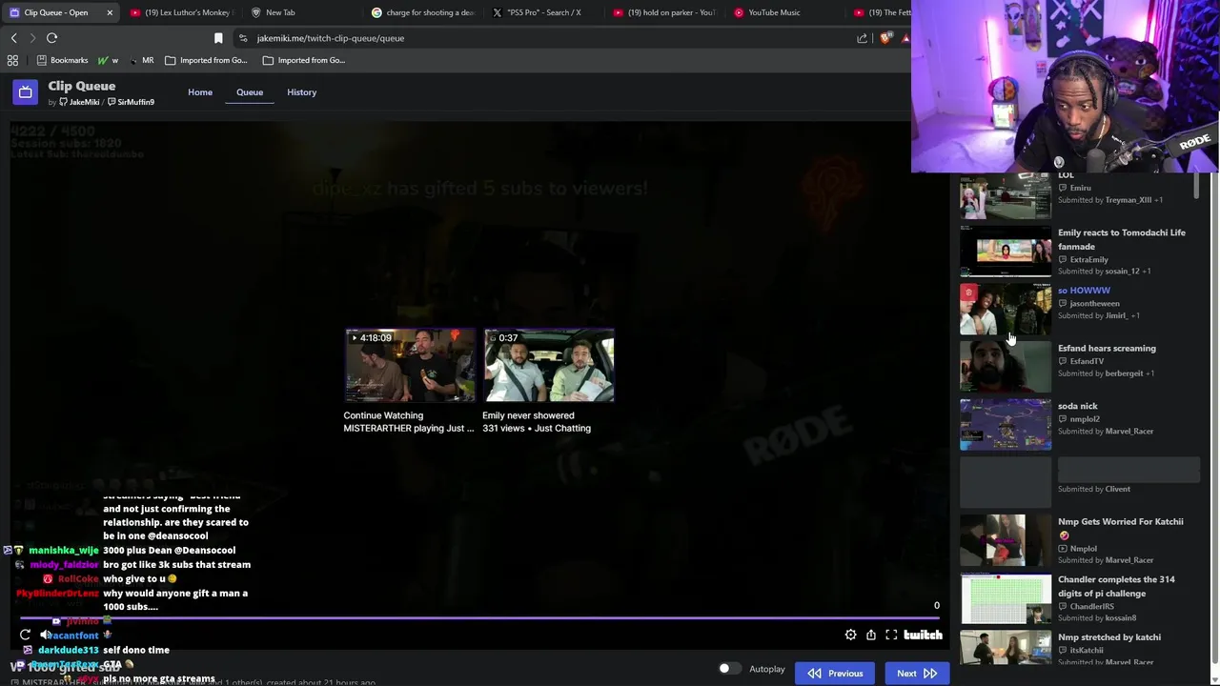This screenshot has height=686, width=1220.
Task: Reload the page with the refresh icon
Action: 51,38
